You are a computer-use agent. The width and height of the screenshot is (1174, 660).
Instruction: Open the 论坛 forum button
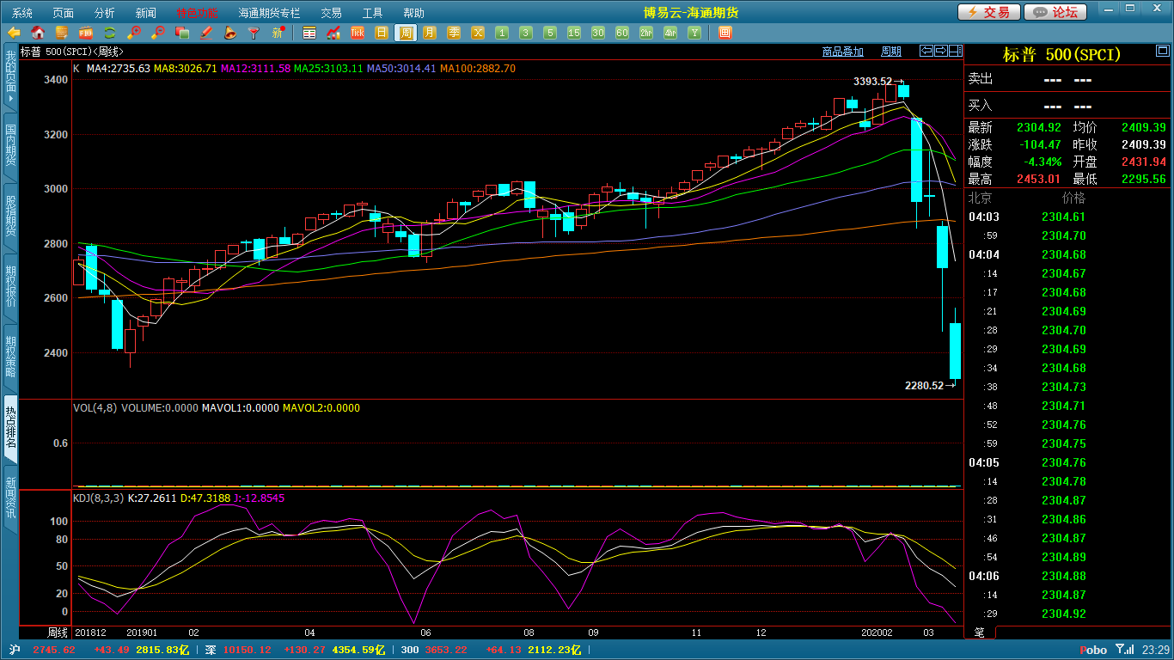[1056, 12]
